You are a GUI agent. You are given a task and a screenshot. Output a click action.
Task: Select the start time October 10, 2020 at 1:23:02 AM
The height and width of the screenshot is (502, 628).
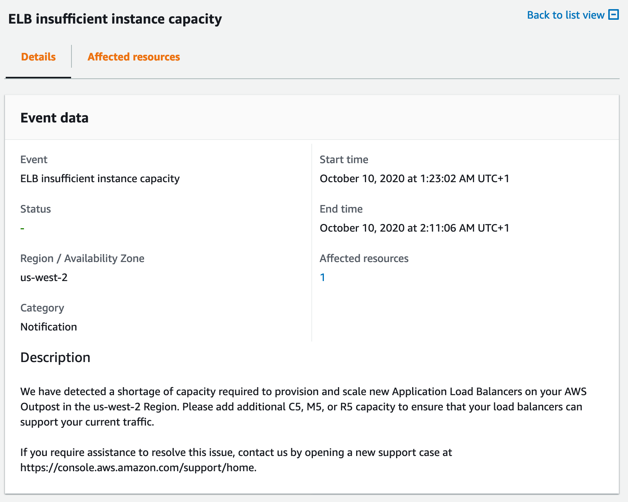pyautogui.click(x=414, y=178)
